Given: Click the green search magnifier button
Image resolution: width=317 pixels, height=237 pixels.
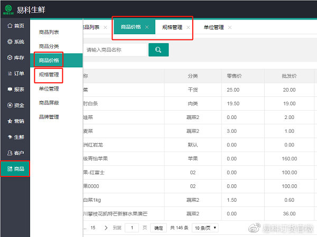Looking at the screenshot, I should point(158,50).
